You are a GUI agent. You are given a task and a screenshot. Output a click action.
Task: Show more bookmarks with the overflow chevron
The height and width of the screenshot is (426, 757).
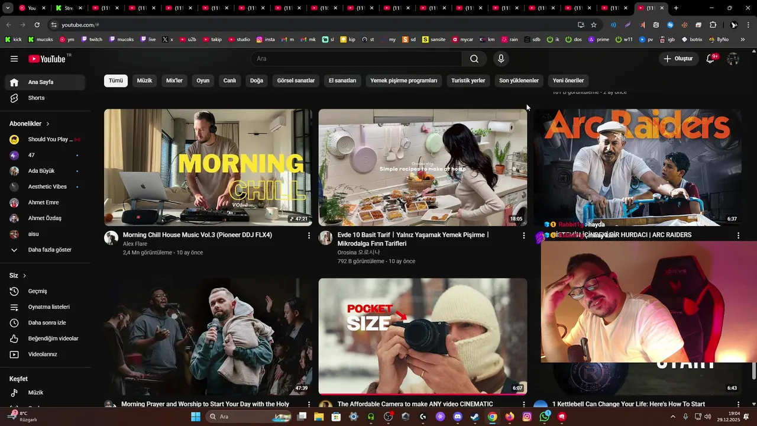coord(742,40)
